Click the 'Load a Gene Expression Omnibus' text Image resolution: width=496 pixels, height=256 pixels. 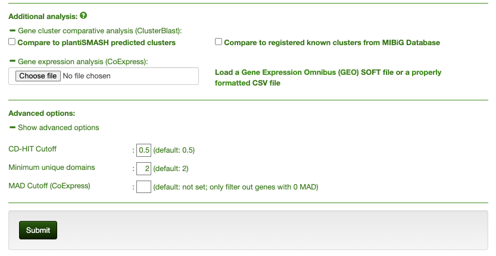click(328, 77)
